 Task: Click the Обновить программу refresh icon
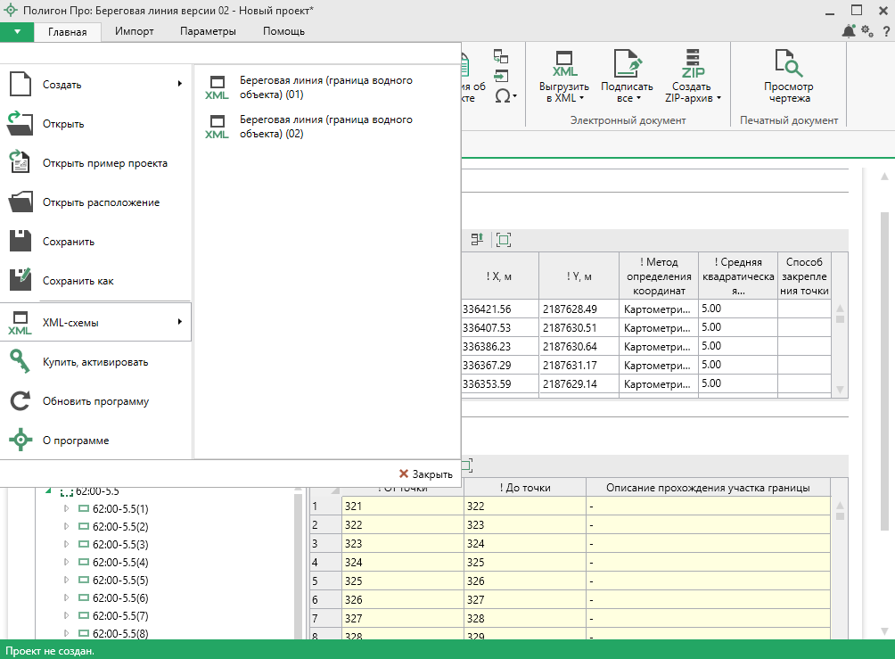(x=21, y=401)
